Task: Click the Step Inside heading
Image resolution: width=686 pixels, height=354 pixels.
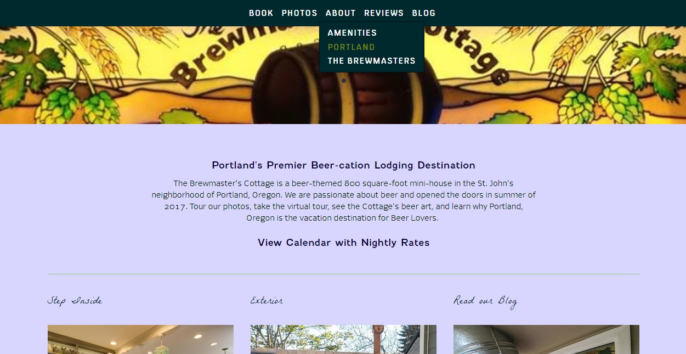Action: [75, 301]
